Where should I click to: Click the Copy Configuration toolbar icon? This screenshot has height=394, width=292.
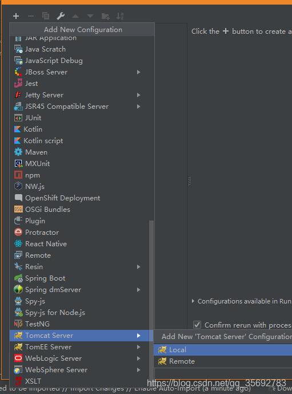46,16
